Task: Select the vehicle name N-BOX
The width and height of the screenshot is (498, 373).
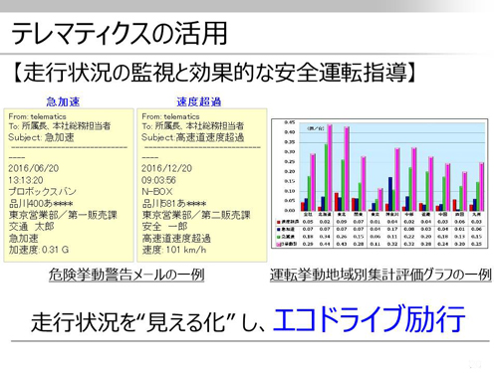Action: [157, 191]
